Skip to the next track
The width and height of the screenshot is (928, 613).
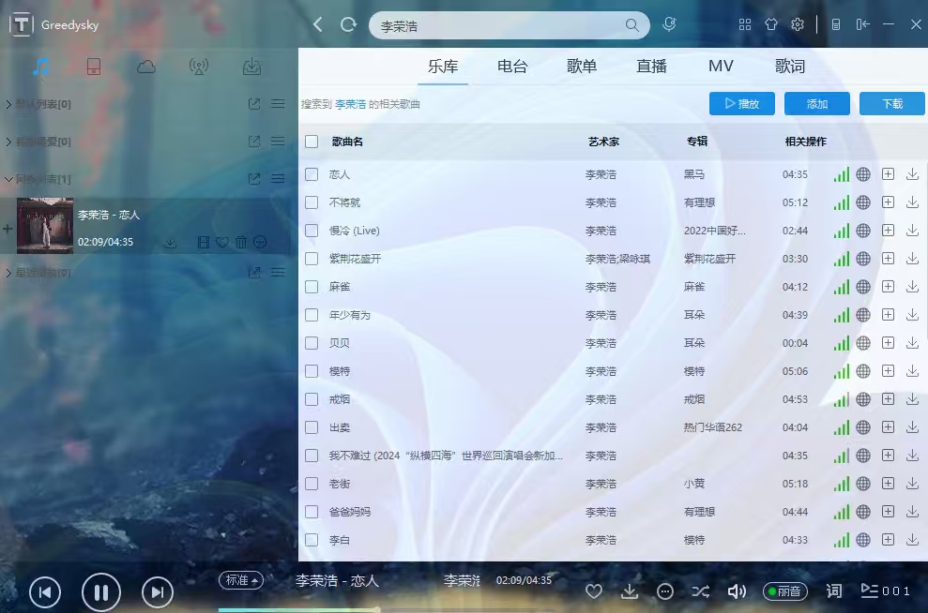(x=158, y=591)
